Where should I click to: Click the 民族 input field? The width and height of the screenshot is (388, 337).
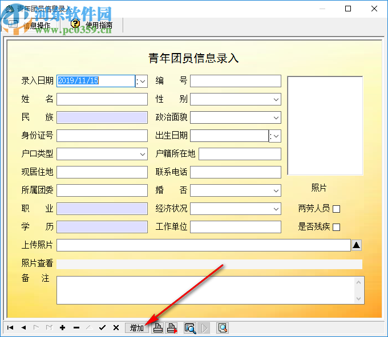point(102,117)
